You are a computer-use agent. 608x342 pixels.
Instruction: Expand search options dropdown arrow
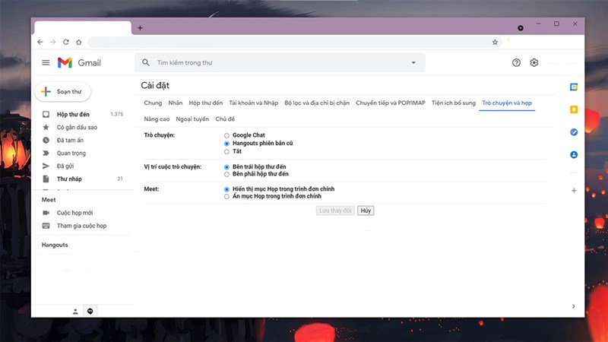click(x=413, y=62)
